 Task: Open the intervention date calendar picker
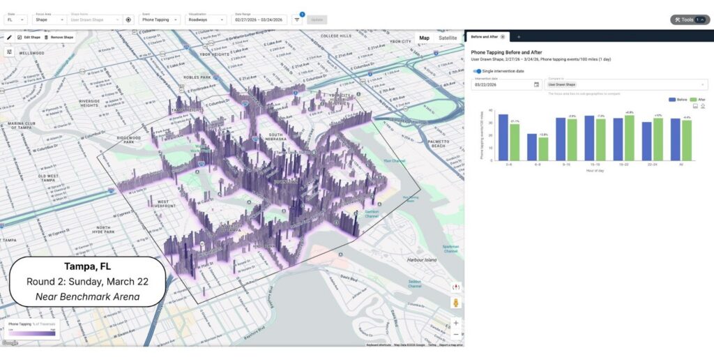coord(536,84)
